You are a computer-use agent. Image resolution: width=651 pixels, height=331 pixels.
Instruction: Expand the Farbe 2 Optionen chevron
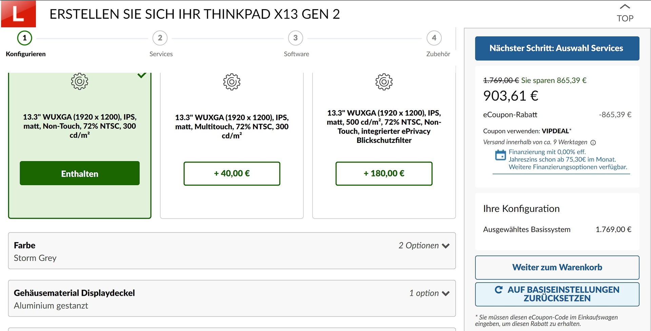tap(446, 246)
